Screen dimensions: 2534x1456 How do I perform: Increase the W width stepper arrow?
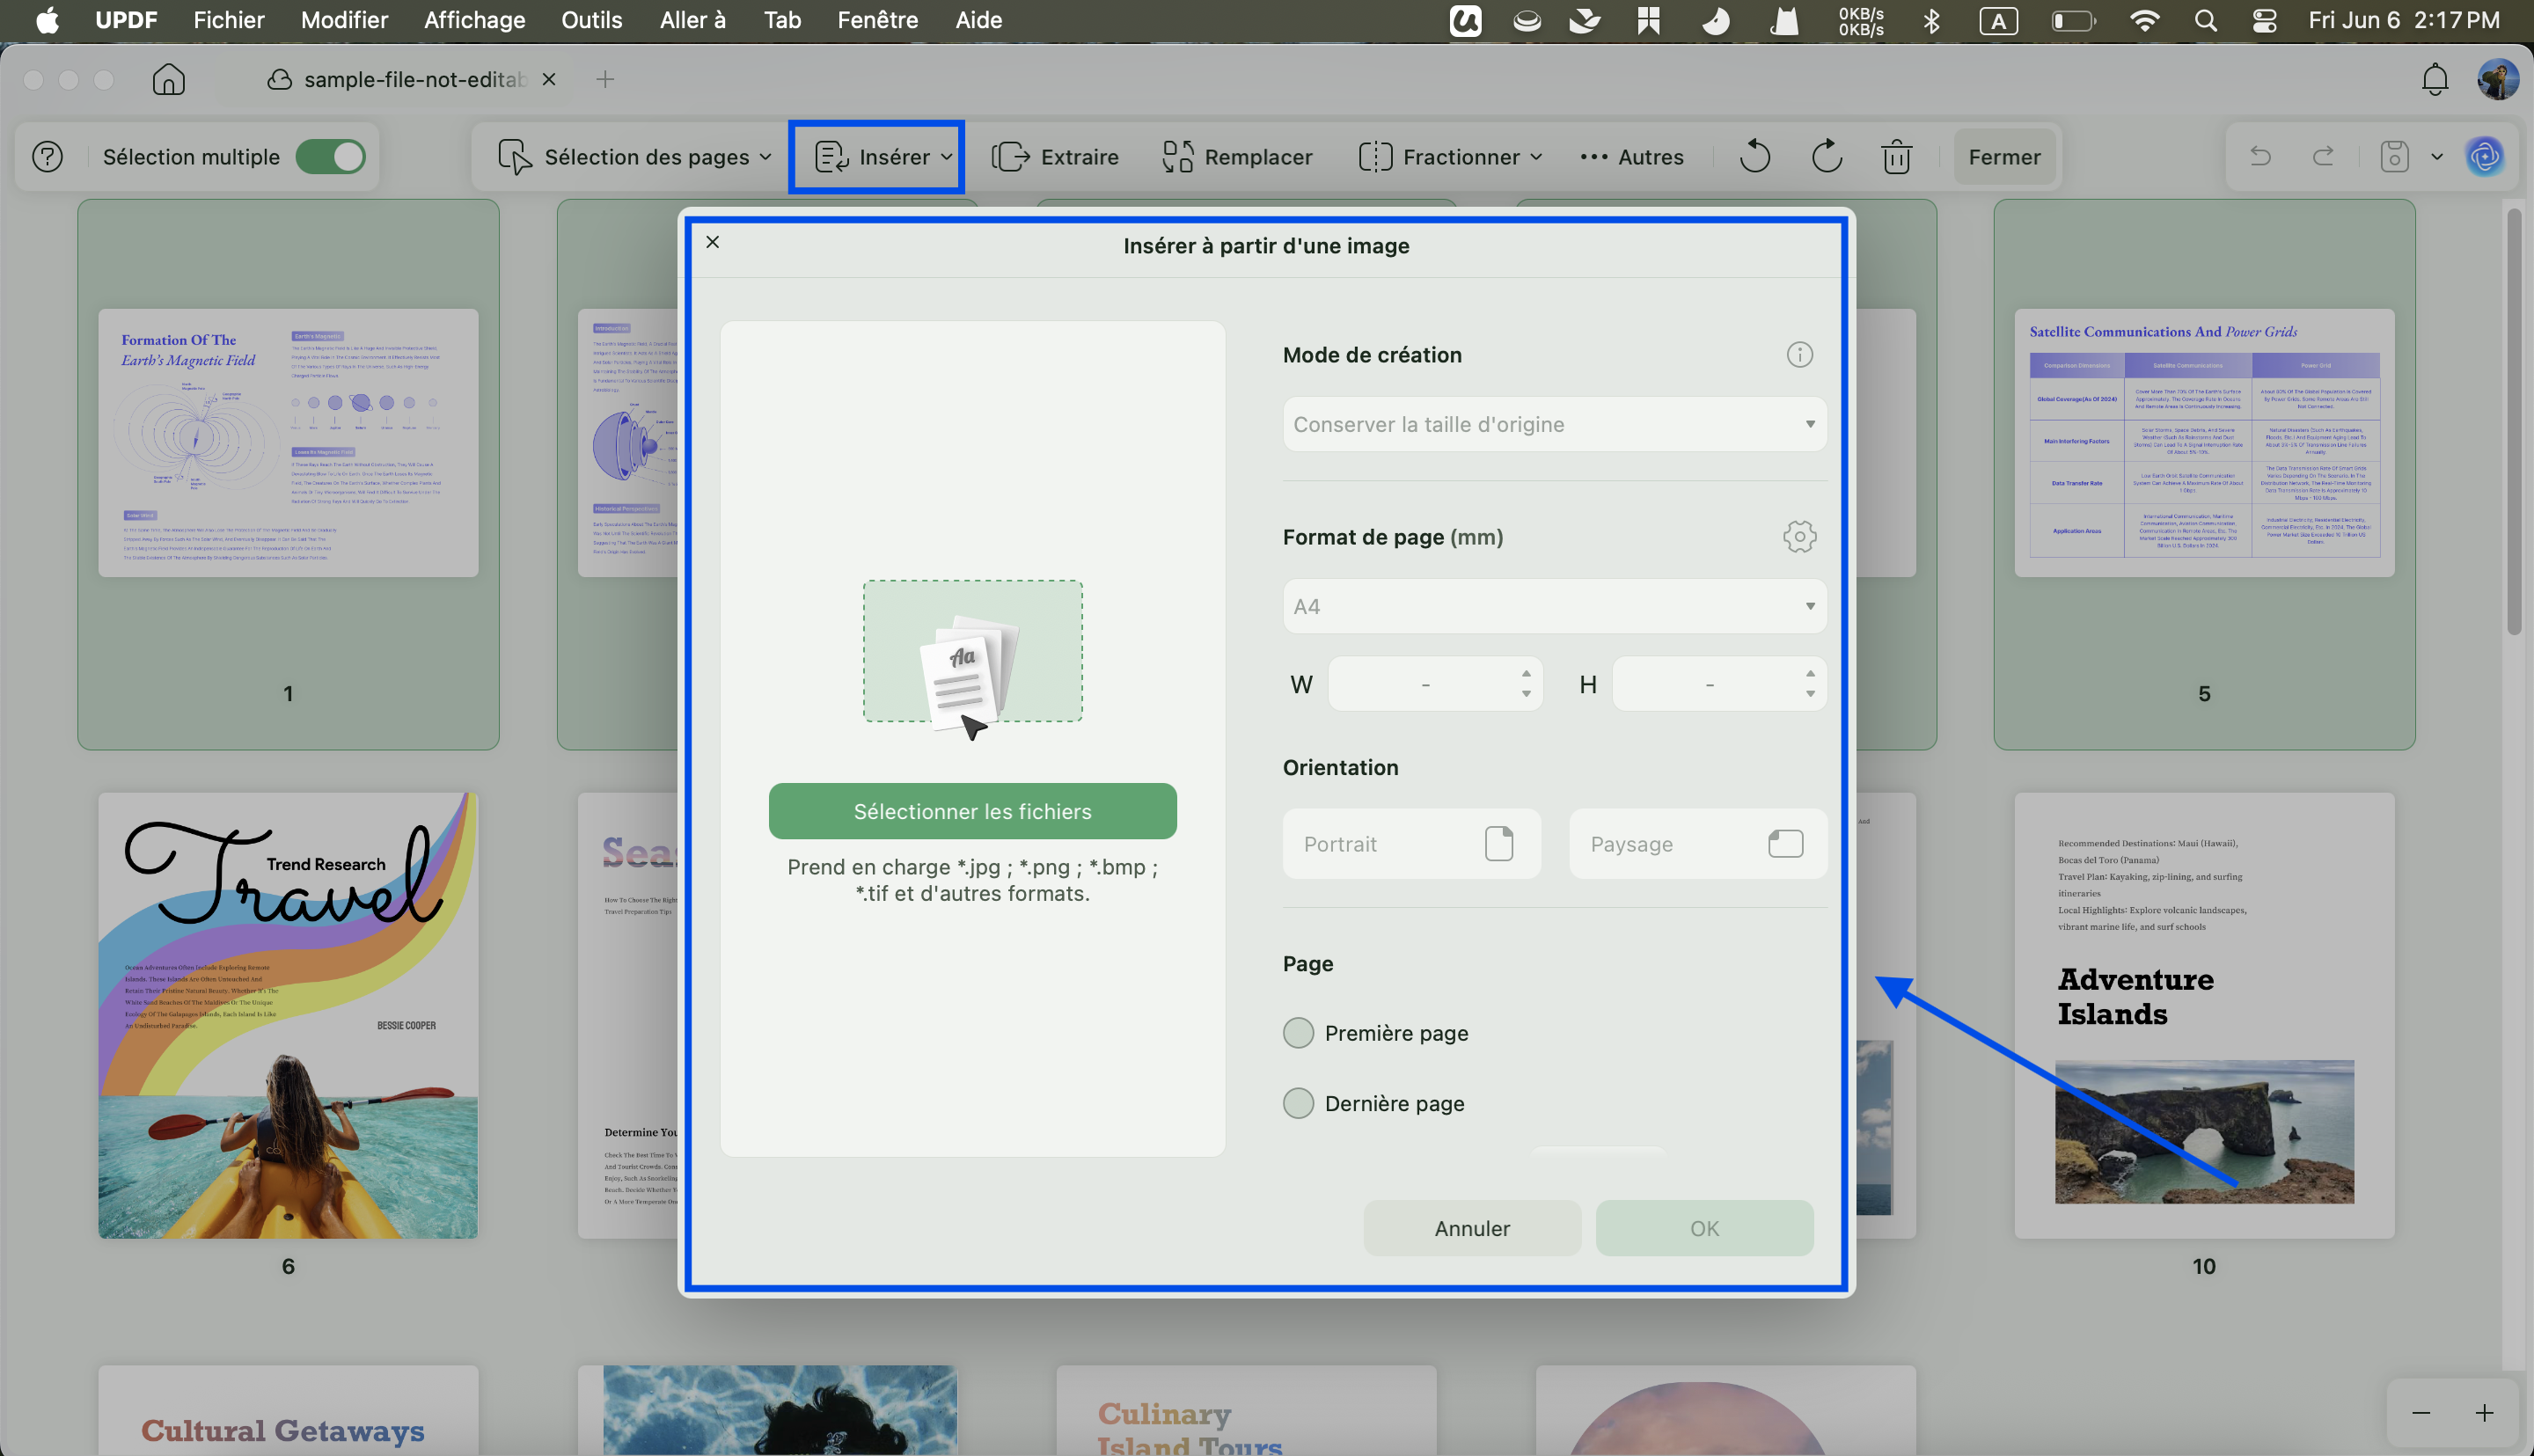(x=1526, y=673)
